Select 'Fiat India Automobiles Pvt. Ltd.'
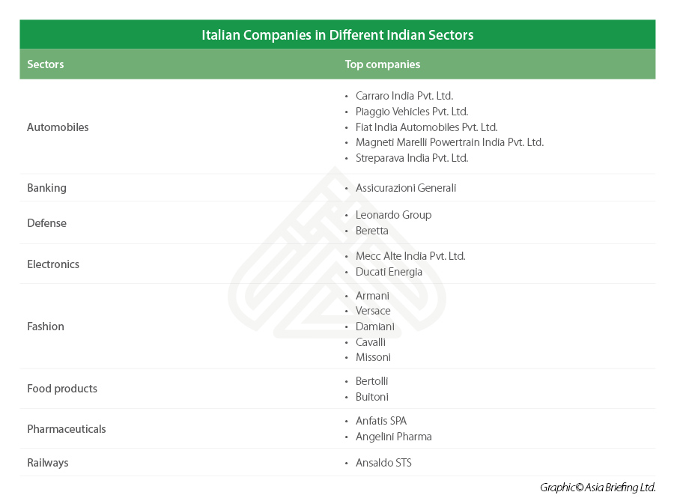 pyautogui.click(x=426, y=127)
